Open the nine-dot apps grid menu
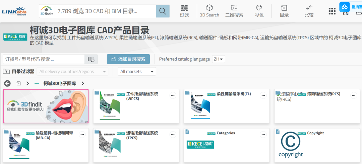 pos(332,11)
